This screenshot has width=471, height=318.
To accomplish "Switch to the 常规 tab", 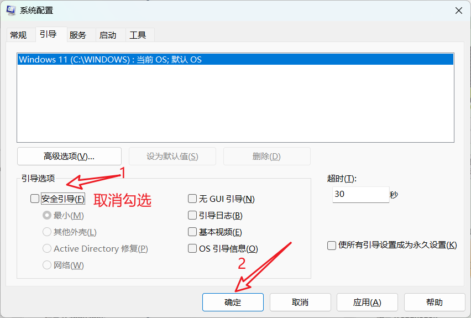I will pyautogui.click(x=18, y=35).
